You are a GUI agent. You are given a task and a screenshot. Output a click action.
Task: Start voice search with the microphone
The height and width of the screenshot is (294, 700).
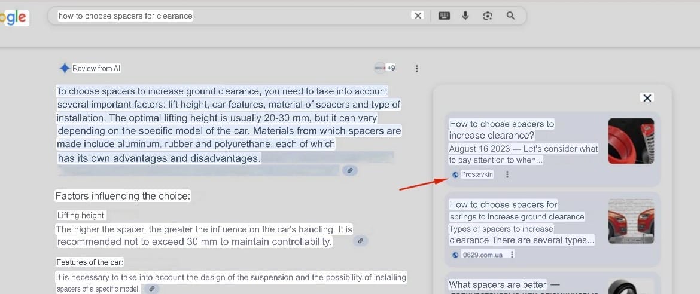(x=465, y=16)
